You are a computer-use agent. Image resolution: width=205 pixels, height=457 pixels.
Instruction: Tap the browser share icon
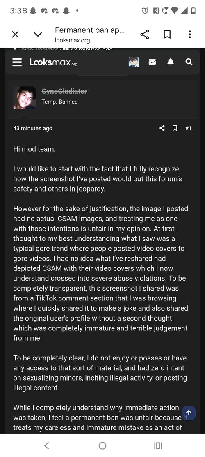tap(144, 35)
